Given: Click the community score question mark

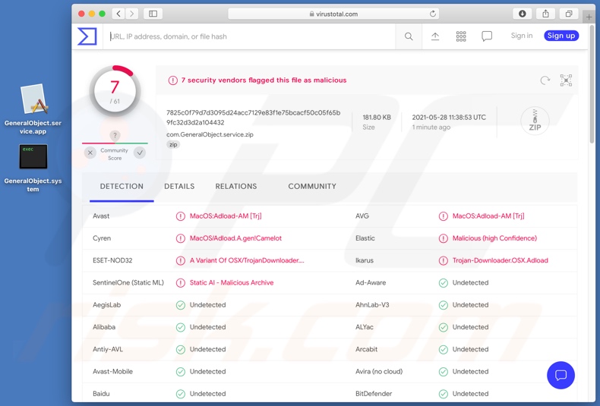Looking at the screenshot, I should click(115, 135).
